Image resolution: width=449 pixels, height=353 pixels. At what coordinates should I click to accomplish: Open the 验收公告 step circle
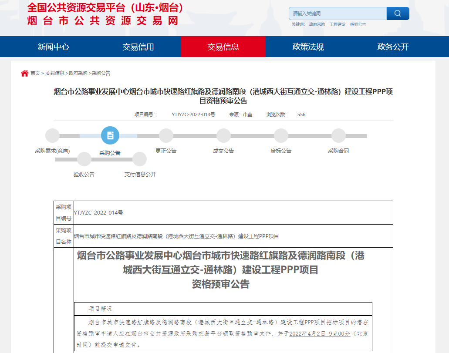coord(84,159)
